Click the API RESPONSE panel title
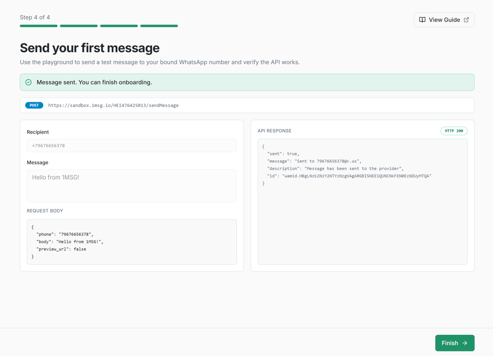 click(x=275, y=131)
